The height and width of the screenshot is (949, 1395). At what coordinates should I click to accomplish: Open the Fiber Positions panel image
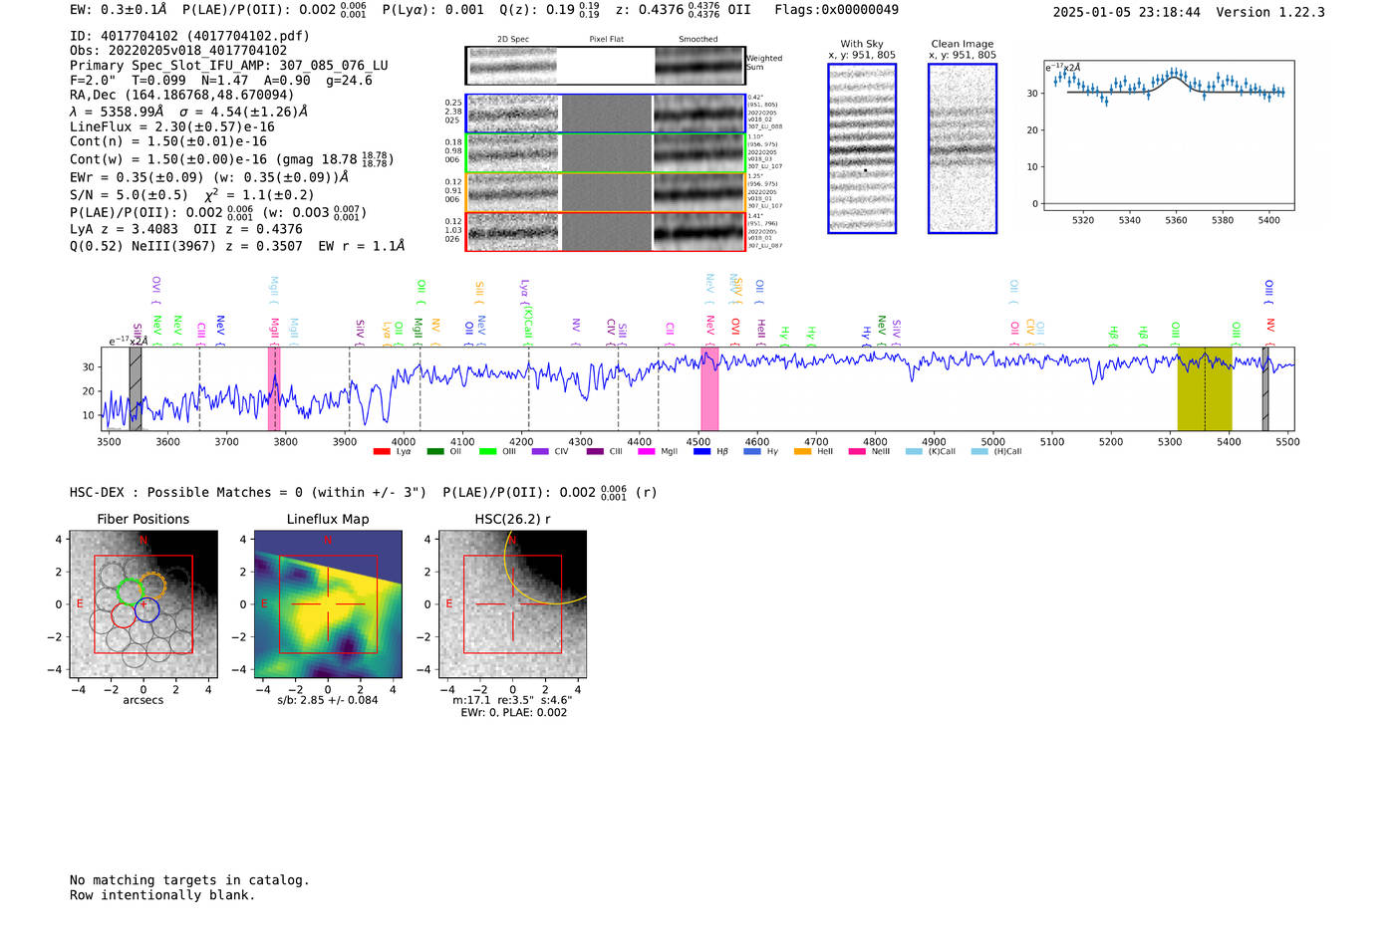pyautogui.click(x=143, y=604)
